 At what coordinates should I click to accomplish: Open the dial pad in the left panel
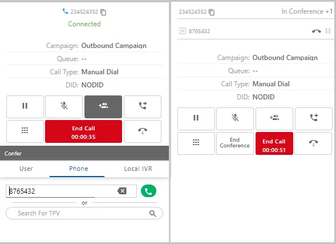pos(25,131)
